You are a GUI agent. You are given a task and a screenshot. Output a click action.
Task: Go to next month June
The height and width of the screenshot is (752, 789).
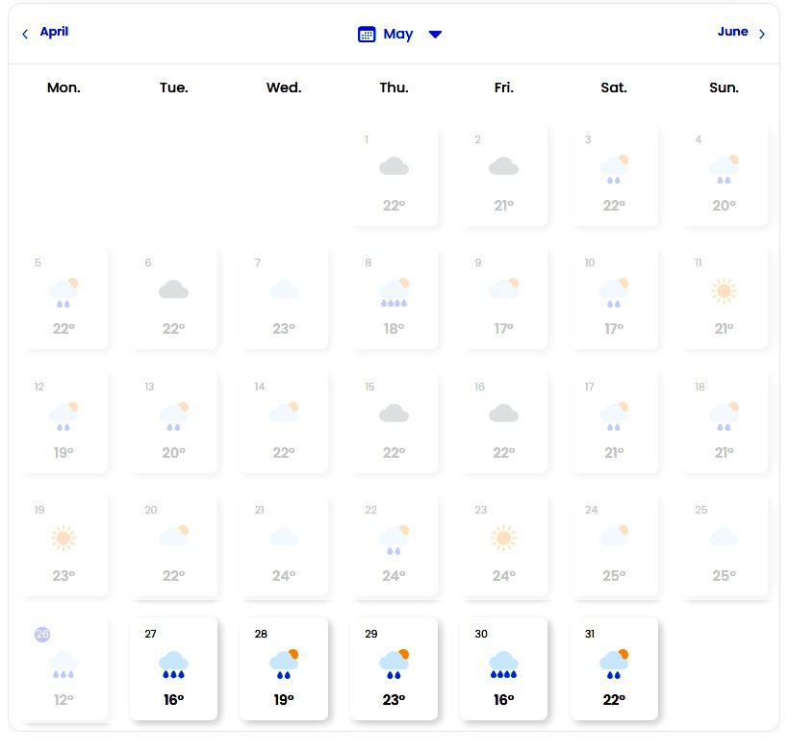click(732, 32)
